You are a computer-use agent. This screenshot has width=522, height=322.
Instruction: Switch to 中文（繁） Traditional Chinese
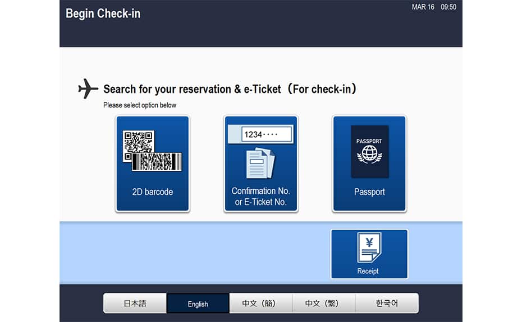(x=323, y=304)
